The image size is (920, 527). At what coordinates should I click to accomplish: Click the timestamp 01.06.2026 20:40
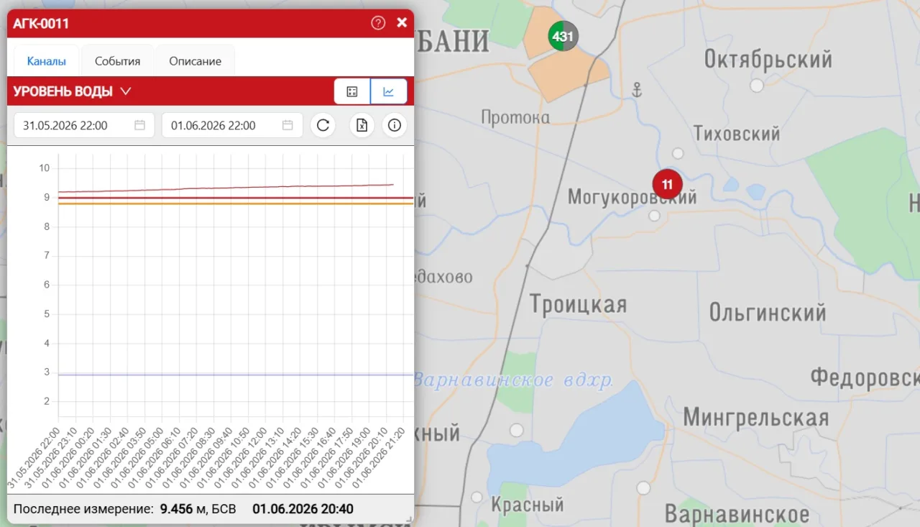coord(303,509)
